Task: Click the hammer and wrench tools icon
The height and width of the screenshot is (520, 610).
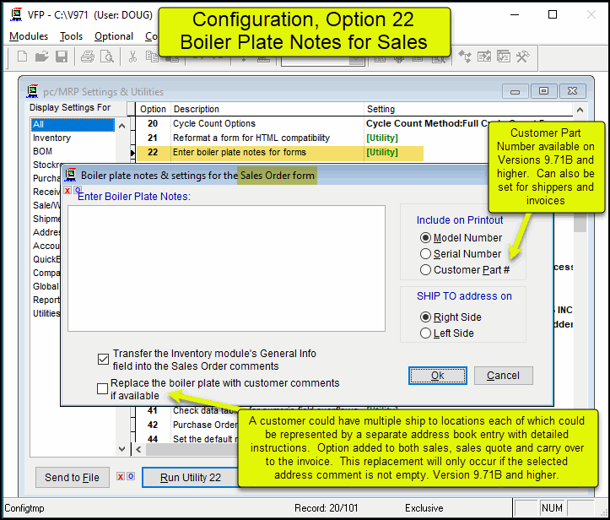Action: click(523, 57)
